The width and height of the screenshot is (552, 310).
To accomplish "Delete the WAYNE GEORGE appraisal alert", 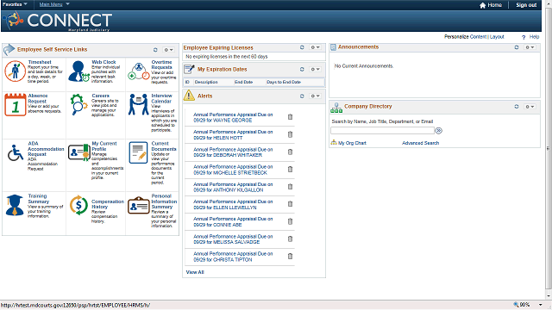I will point(290,117).
